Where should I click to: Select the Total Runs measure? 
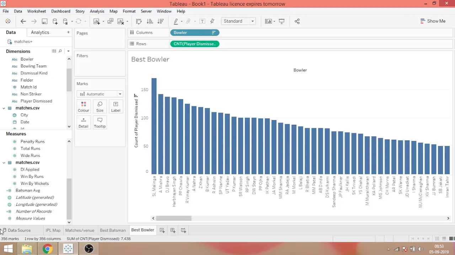coord(30,148)
